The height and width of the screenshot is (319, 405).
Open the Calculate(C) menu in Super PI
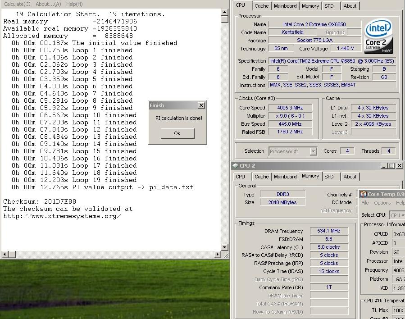(17, 4)
